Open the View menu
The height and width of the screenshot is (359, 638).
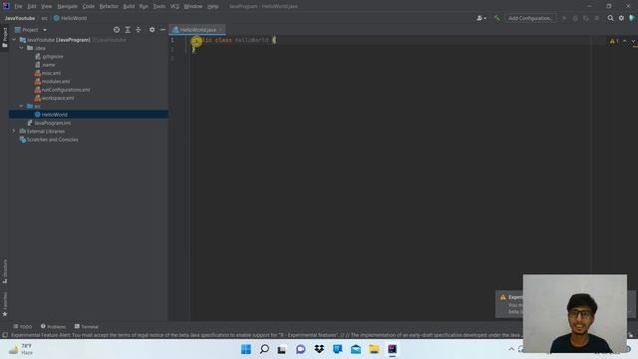tap(47, 6)
